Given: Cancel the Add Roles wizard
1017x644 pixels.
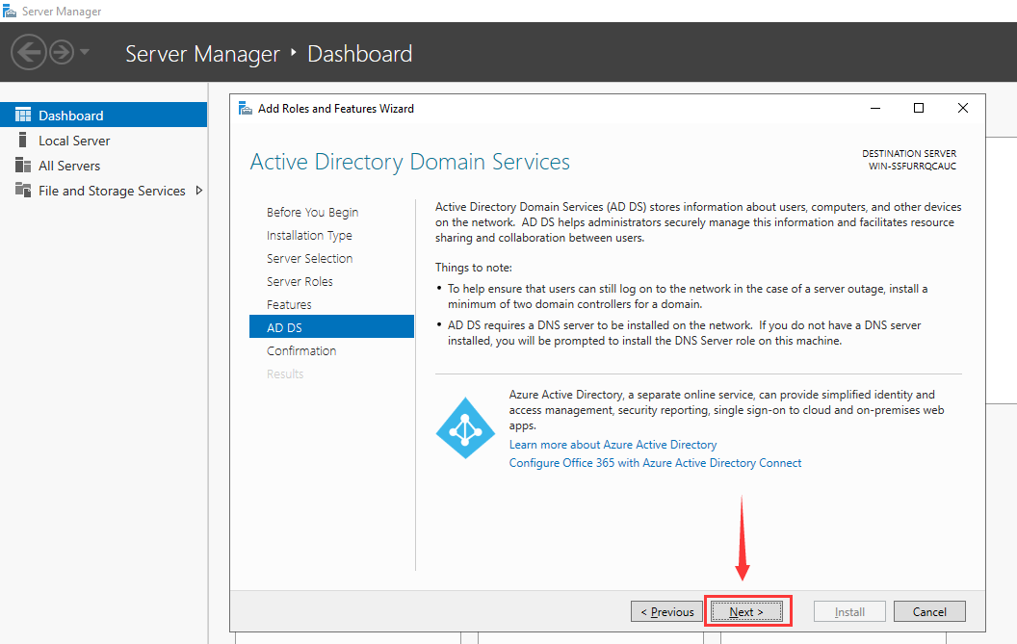Looking at the screenshot, I should (929, 611).
